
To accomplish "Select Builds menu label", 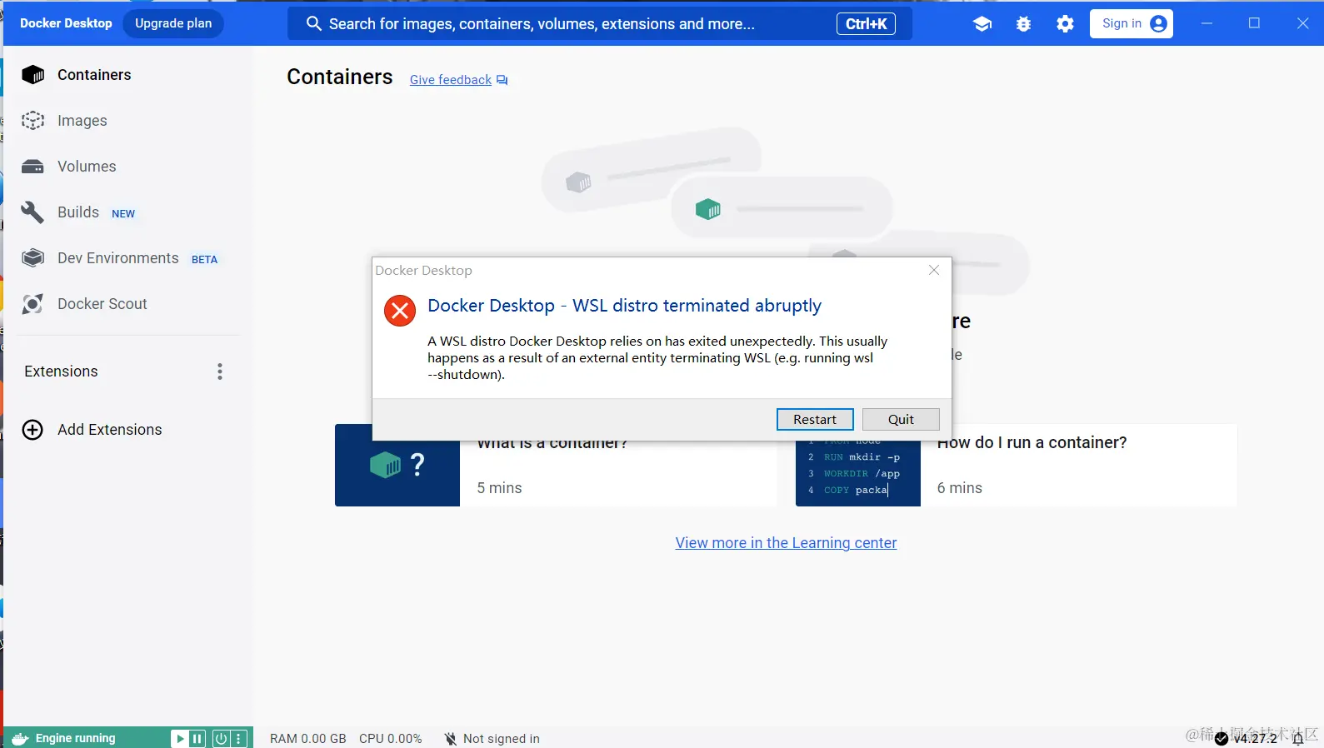I will click(78, 212).
